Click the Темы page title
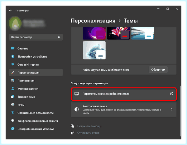187x145 pixels. click(131, 21)
